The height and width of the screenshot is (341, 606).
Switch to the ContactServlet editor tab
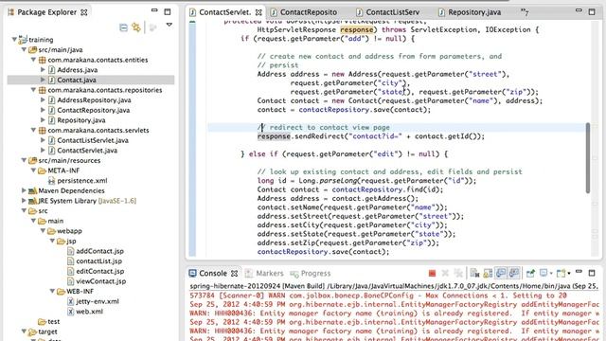[225, 12]
